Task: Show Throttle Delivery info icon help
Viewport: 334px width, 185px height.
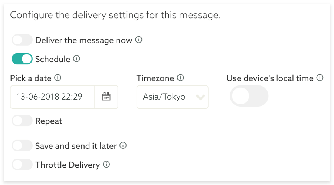Action: (106, 165)
